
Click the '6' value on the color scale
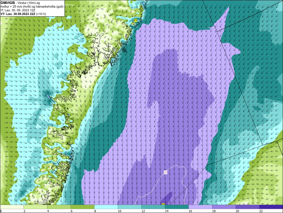(x=72, y=211)
